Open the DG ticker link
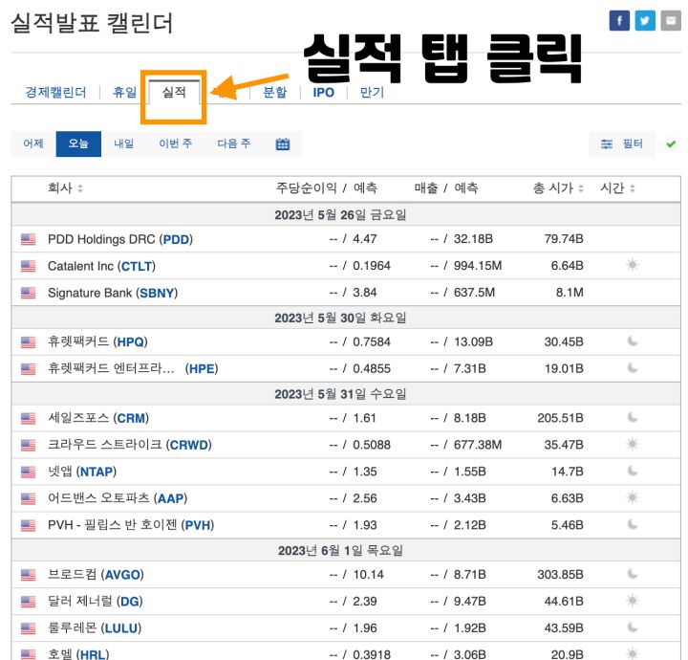 coord(130,602)
